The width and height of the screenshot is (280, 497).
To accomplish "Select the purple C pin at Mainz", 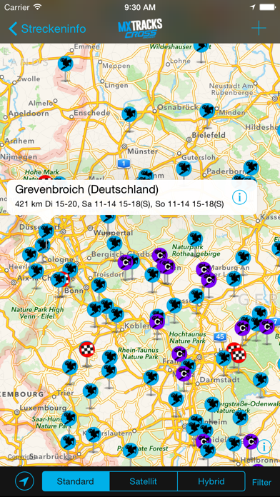I will [184, 373].
